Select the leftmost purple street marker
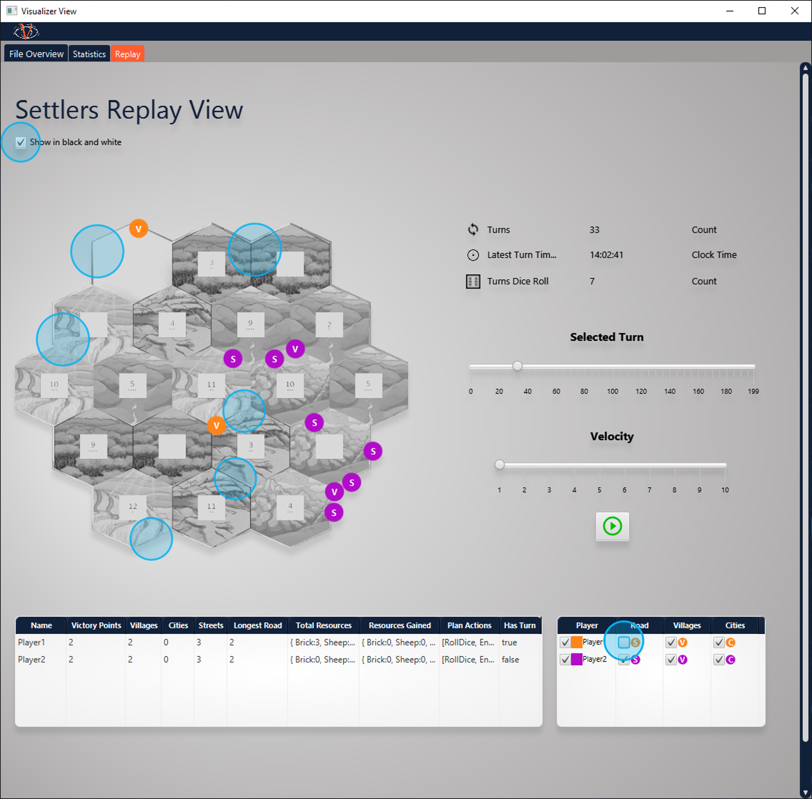Viewport: 812px width, 799px height. 233,359
